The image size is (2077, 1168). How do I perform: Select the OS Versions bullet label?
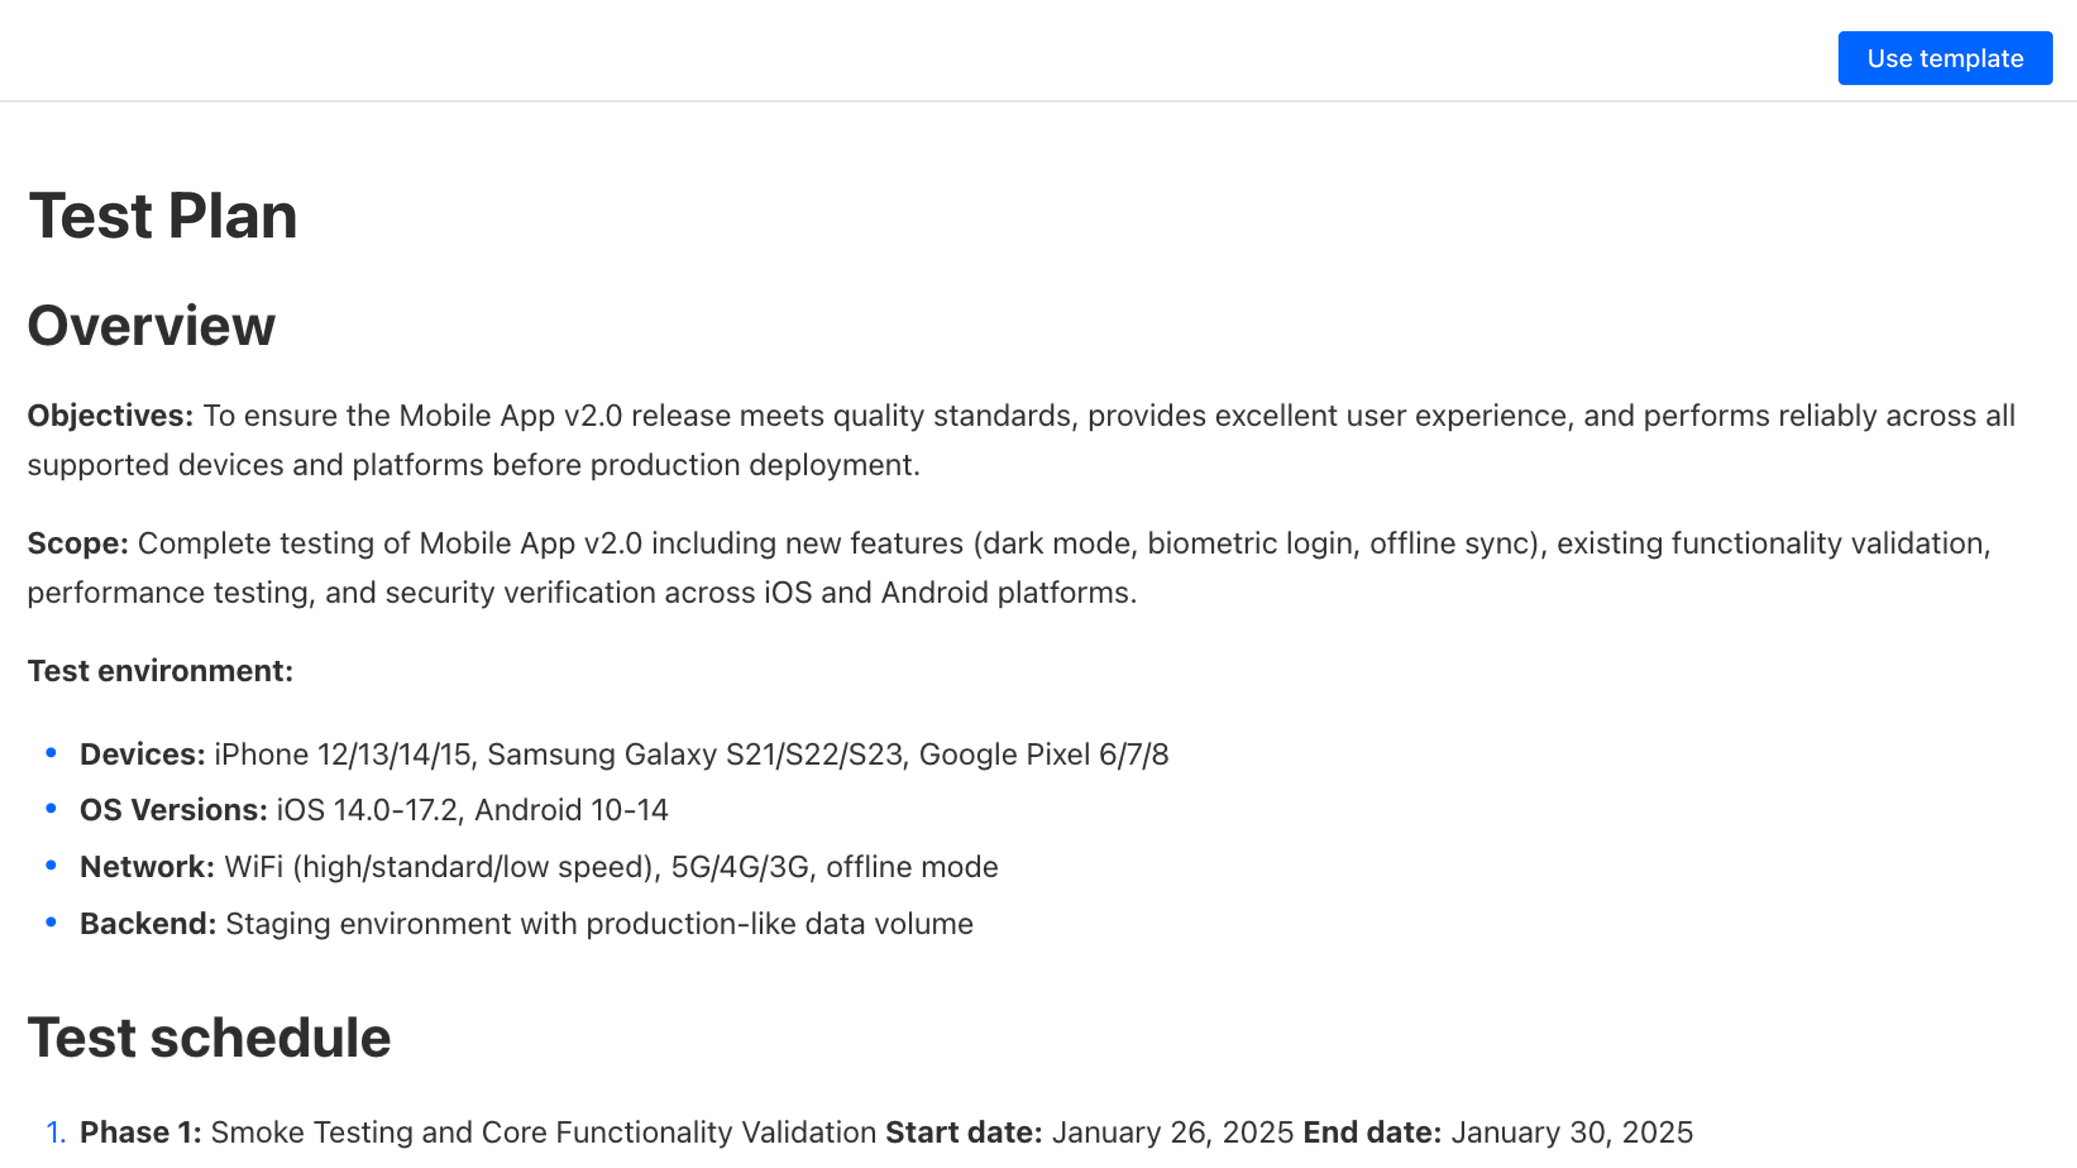point(173,810)
